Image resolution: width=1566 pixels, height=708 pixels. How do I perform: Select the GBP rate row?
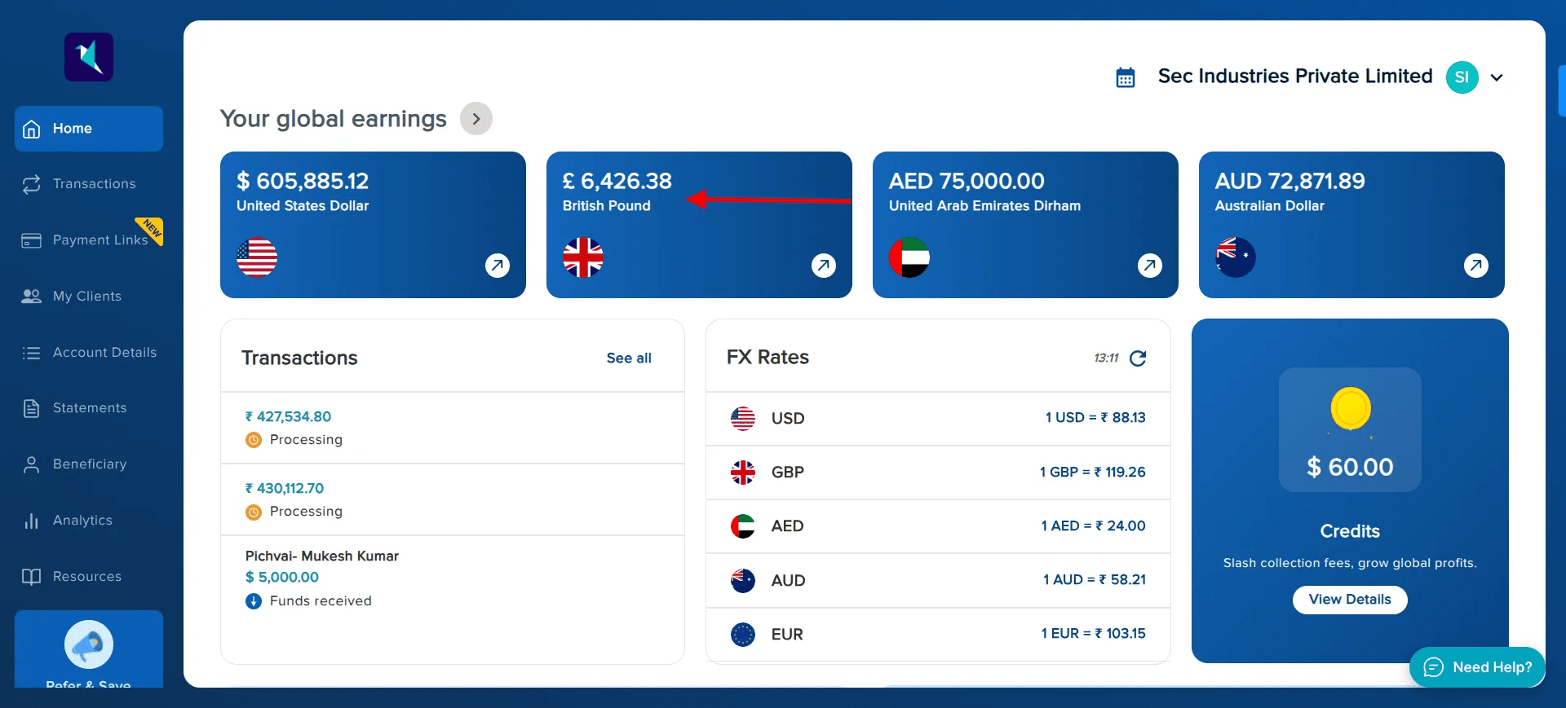point(938,473)
